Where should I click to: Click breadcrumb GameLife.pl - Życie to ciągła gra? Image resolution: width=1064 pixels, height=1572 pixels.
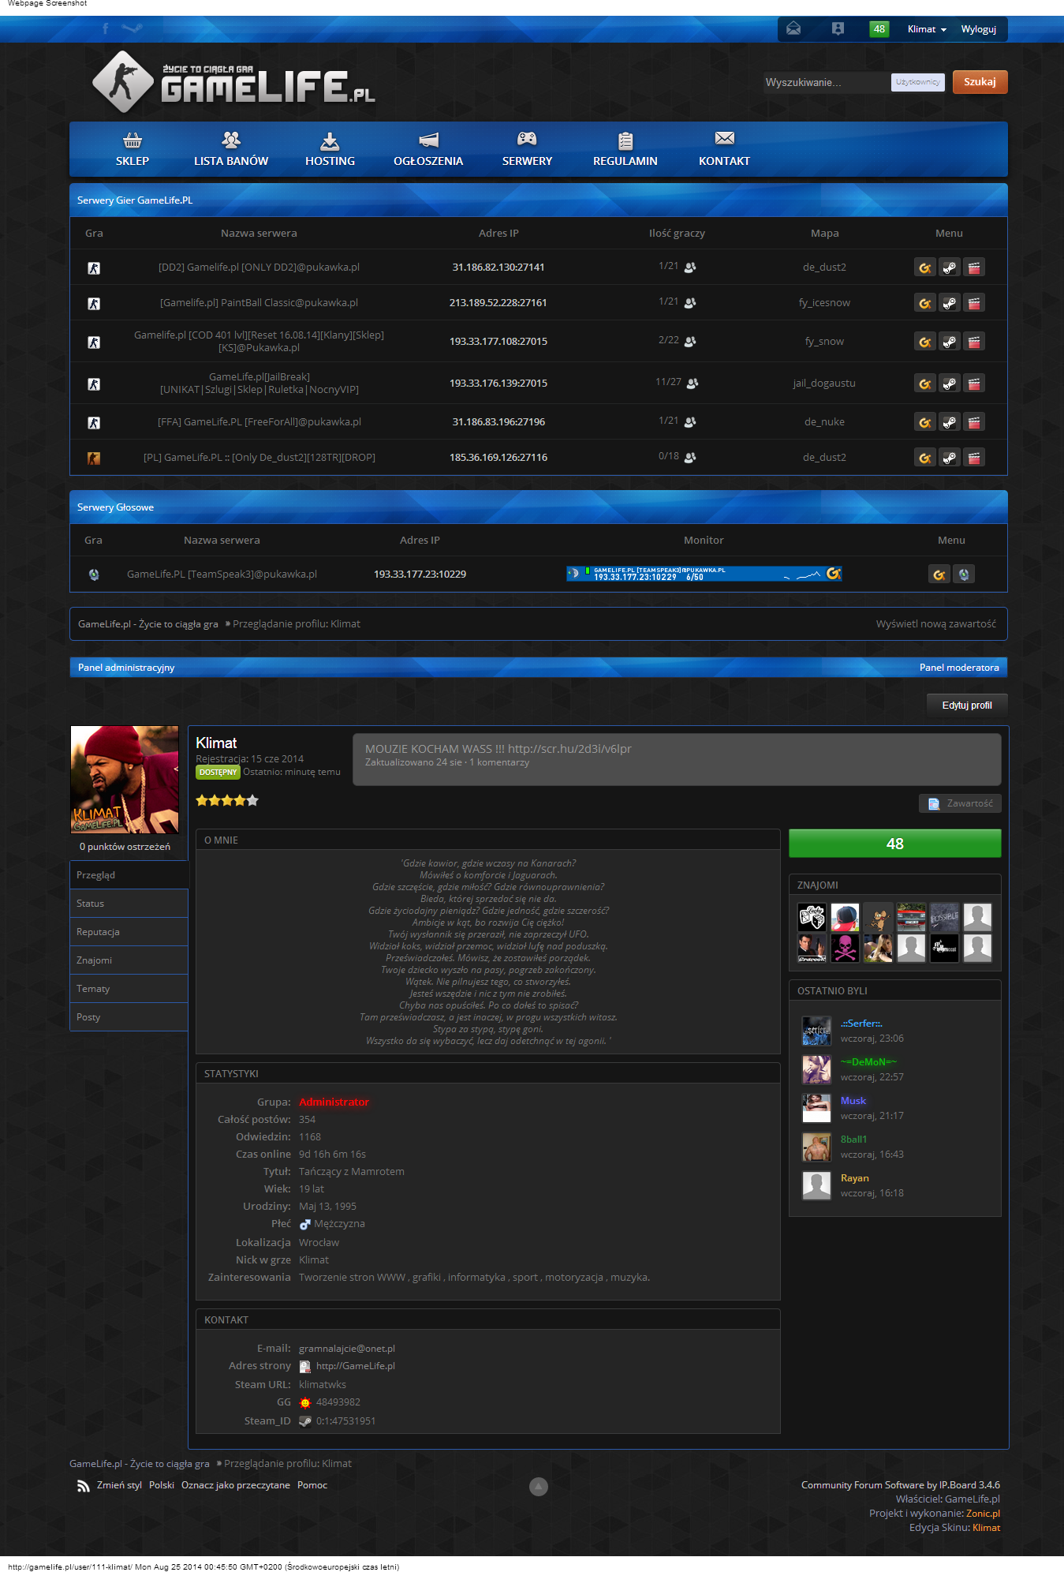pos(148,624)
